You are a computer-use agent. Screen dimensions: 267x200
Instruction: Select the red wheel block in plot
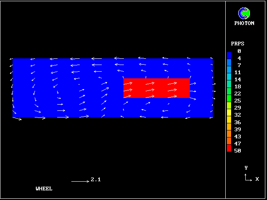click(156, 88)
